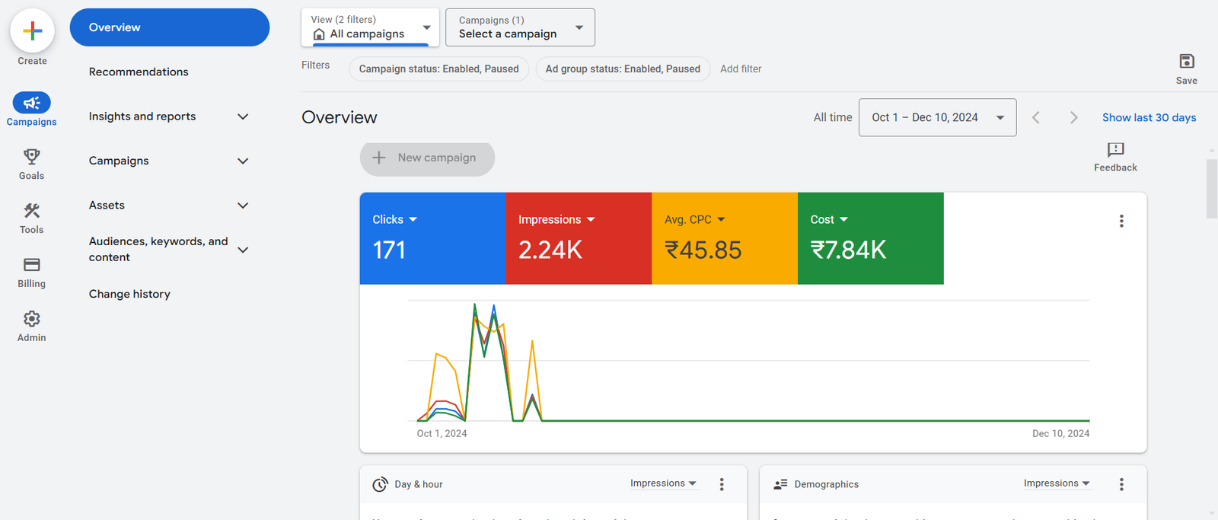This screenshot has height=520, width=1218.
Task: Click the Feedback icon
Action: [x=1115, y=149]
